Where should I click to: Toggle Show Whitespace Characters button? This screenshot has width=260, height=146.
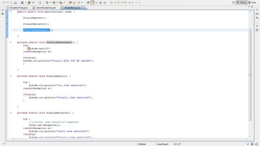[105, 3]
